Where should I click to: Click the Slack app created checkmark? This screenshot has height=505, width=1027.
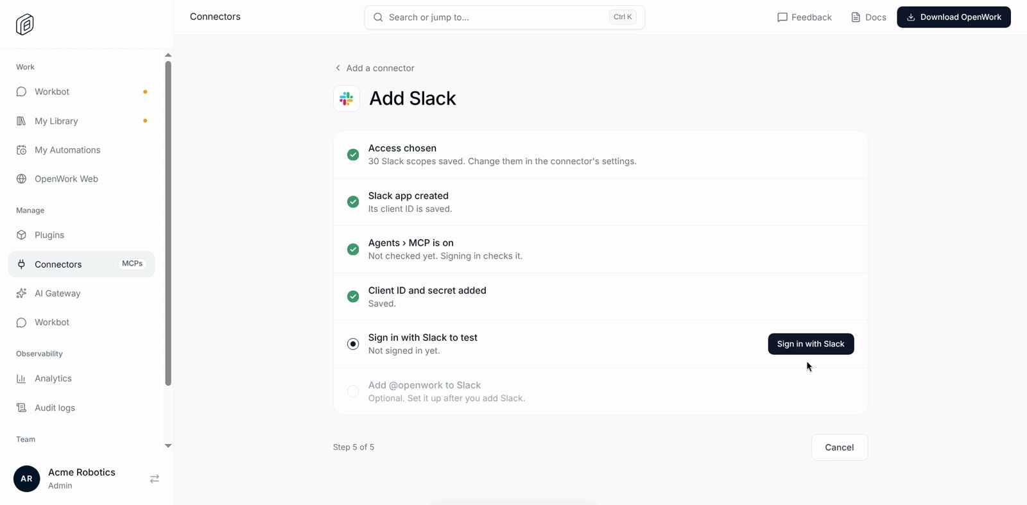coord(353,202)
